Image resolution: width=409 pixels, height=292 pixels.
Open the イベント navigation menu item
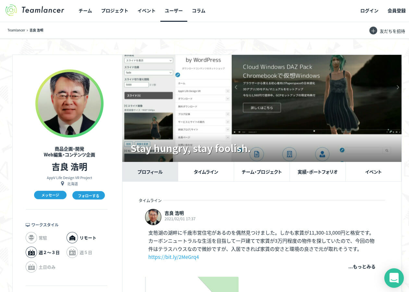[x=146, y=11]
